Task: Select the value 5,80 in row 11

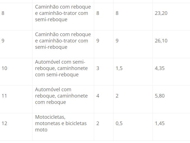Action: (x=160, y=96)
